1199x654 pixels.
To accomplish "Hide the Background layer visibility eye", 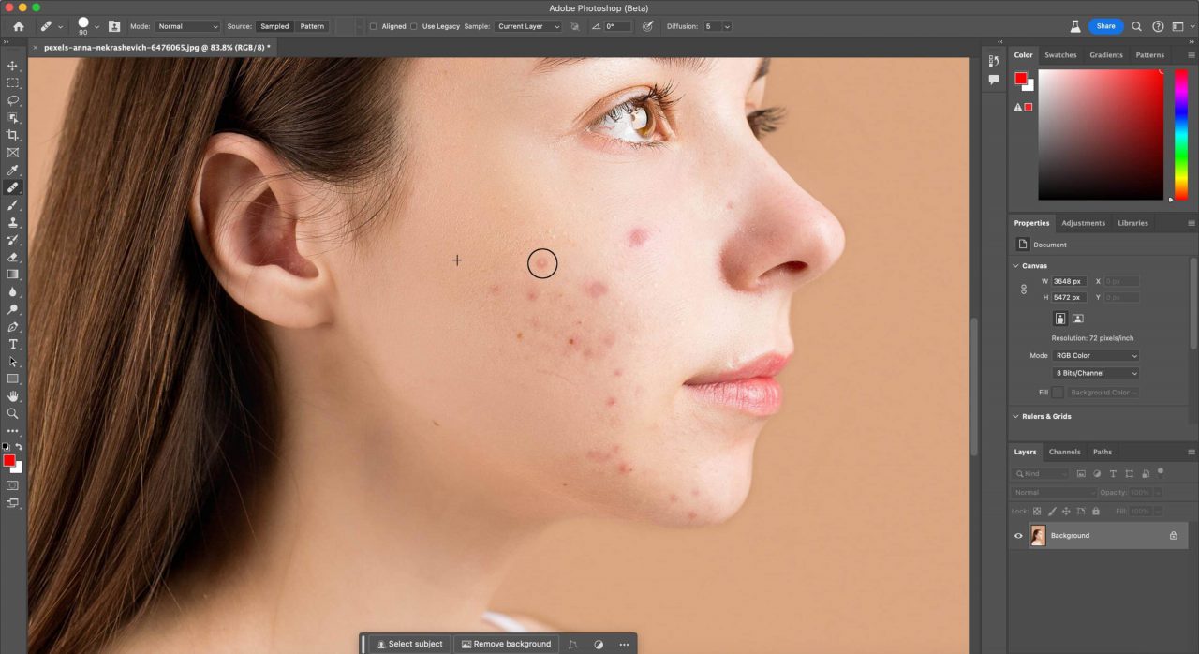I will pos(1018,535).
